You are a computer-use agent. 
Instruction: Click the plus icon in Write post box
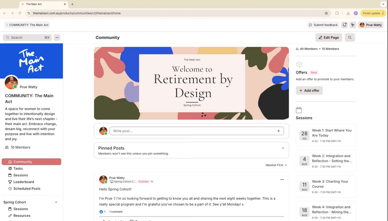coord(279,131)
